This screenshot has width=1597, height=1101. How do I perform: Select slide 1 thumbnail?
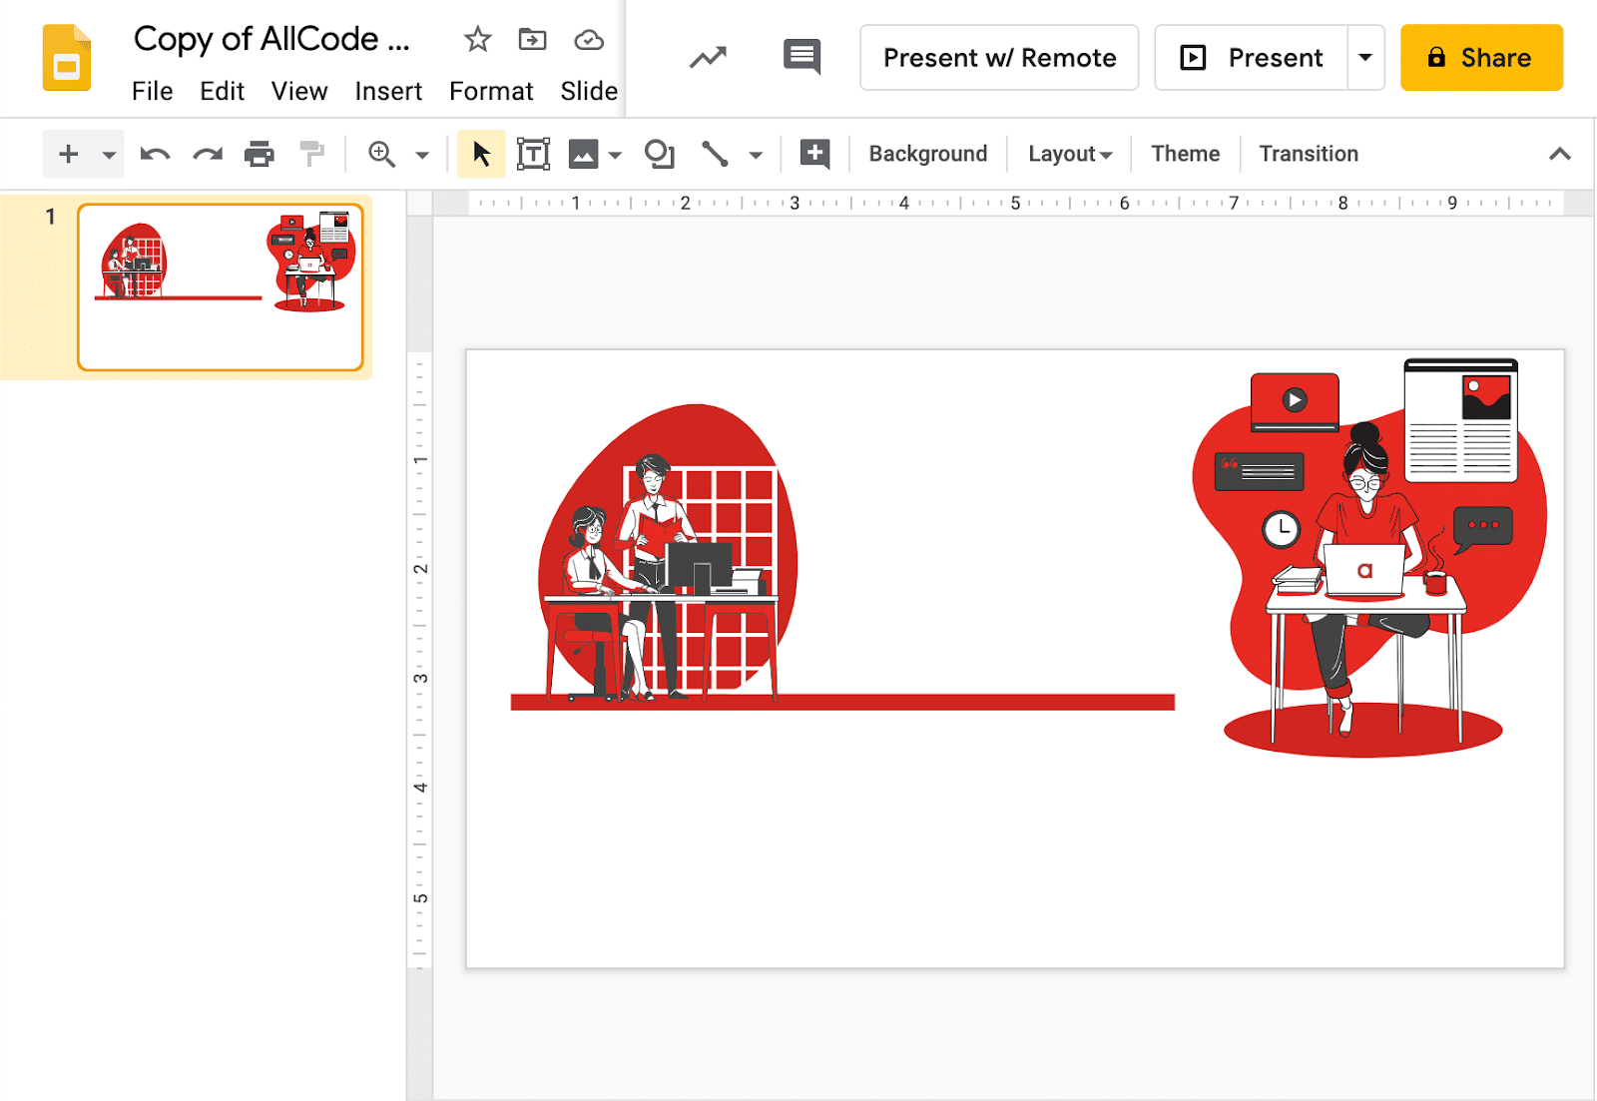point(221,286)
